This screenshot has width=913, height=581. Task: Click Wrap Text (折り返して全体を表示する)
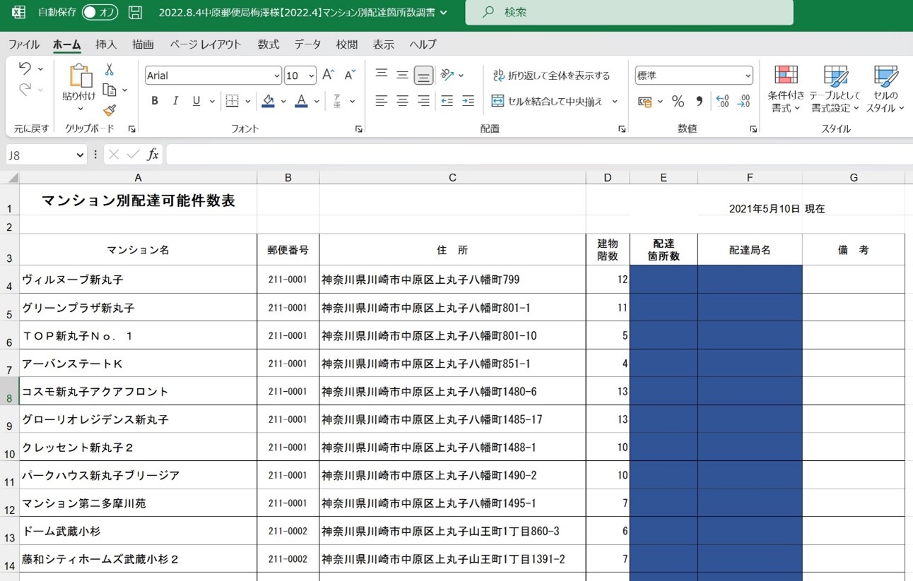[x=551, y=75]
